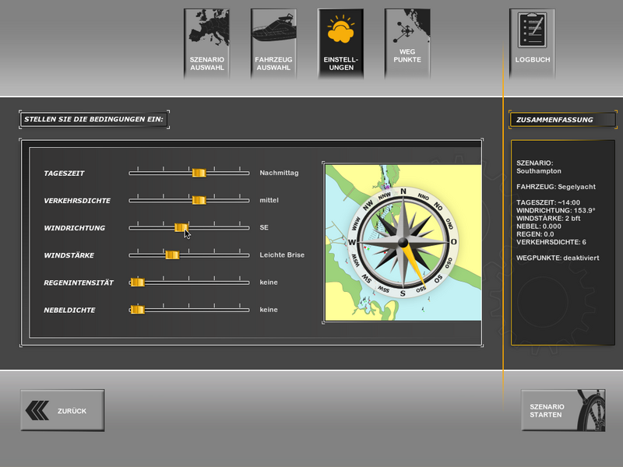This screenshot has width=623, height=467.
Task: Click the Verkehrsdichte slider handle
Action: (199, 201)
